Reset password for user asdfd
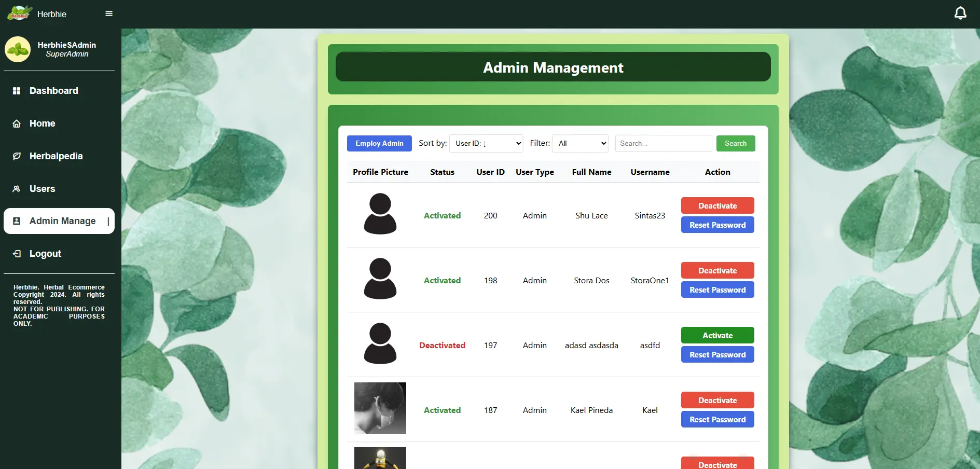This screenshot has height=469, width=980. pyautogui.click(x=717, y=354)
